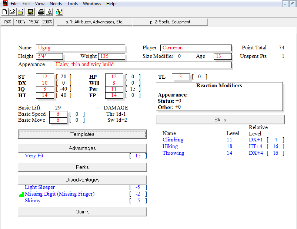Edit the HP value field
The image size is (297, 229).
(114, 76)
